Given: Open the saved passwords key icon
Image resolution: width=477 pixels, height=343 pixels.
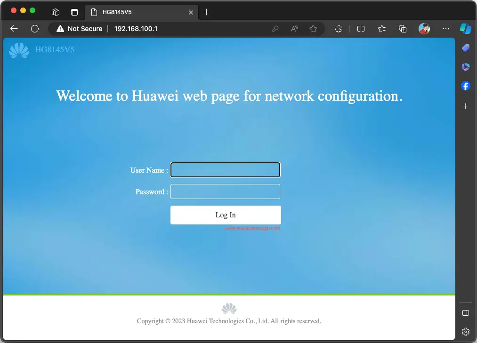Looking at the screenshot, I should click(275, 29).
